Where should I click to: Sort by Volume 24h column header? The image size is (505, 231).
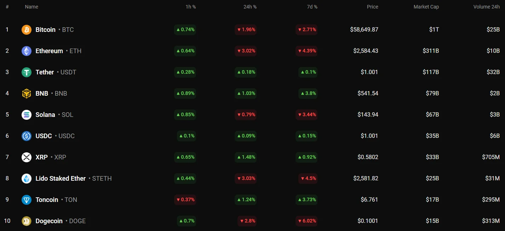(486, 7)
